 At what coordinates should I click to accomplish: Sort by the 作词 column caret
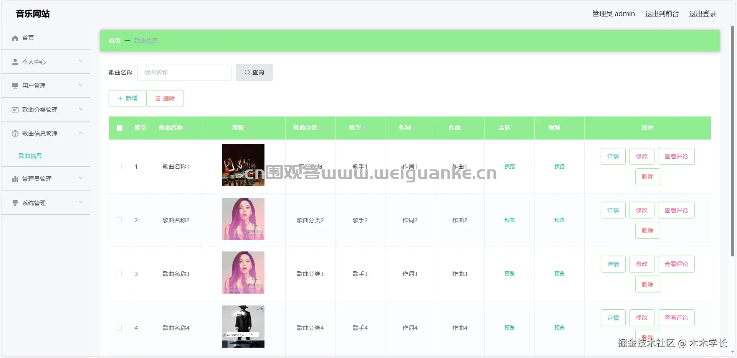tap(416, 128)
